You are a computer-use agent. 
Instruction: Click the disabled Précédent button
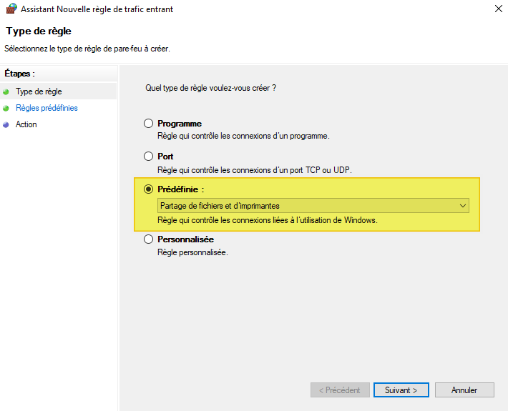tap(340, 390)
